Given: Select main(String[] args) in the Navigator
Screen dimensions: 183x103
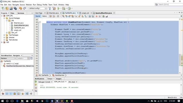Looking at the screenshot, I should pyautogui.click(x=12, y=64).
